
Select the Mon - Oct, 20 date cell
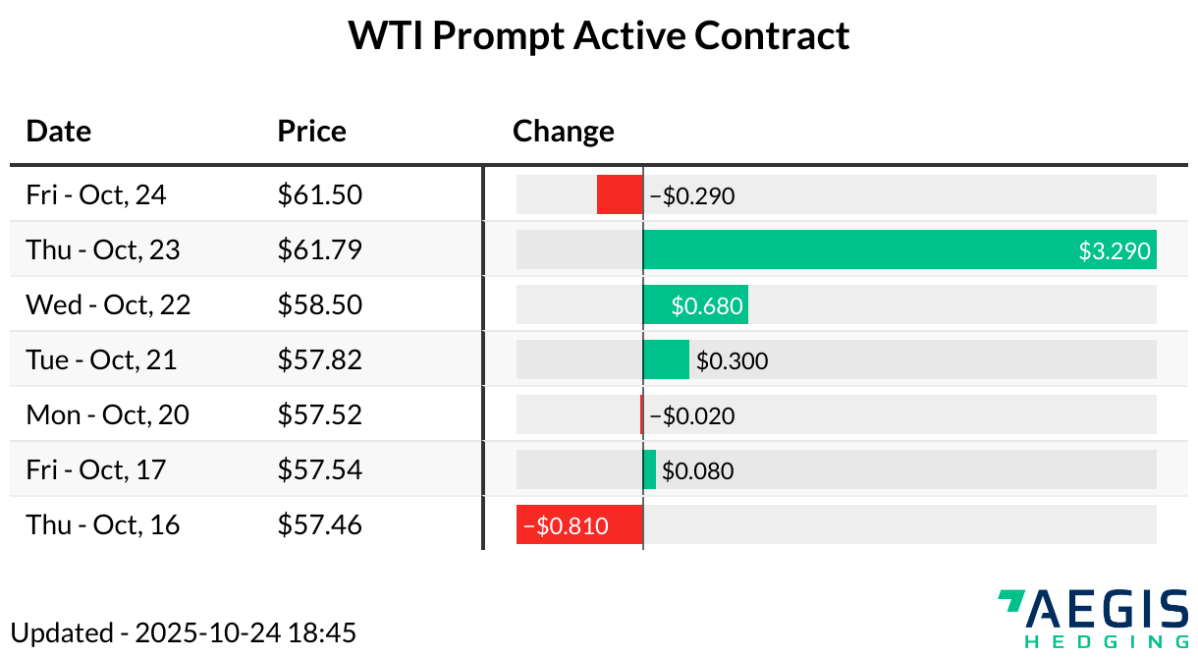click(x=107, y=414)
